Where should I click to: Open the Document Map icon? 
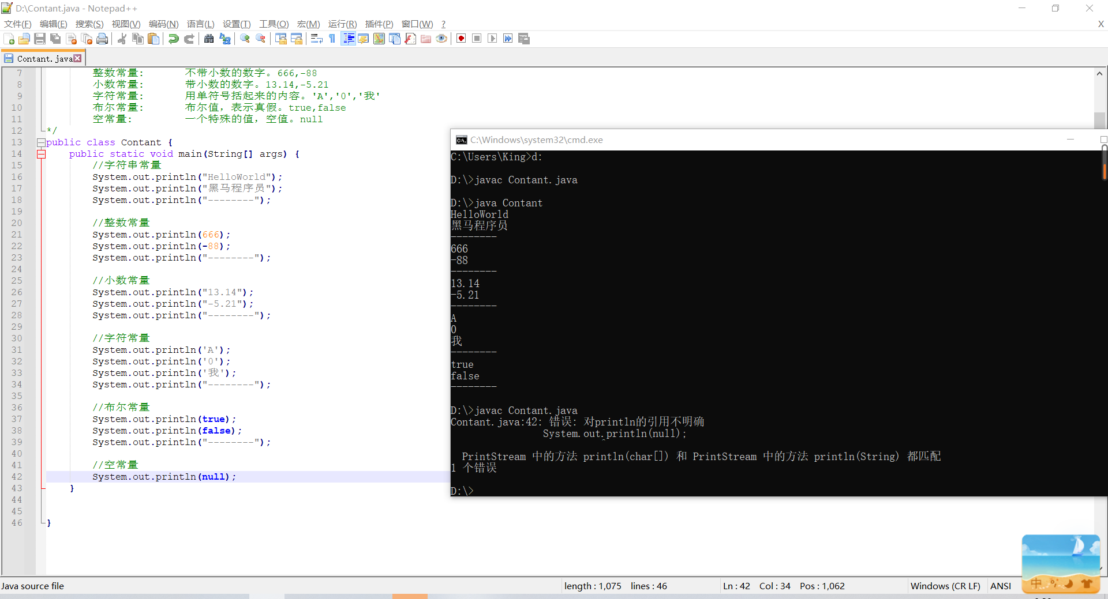tap(379, 39)
